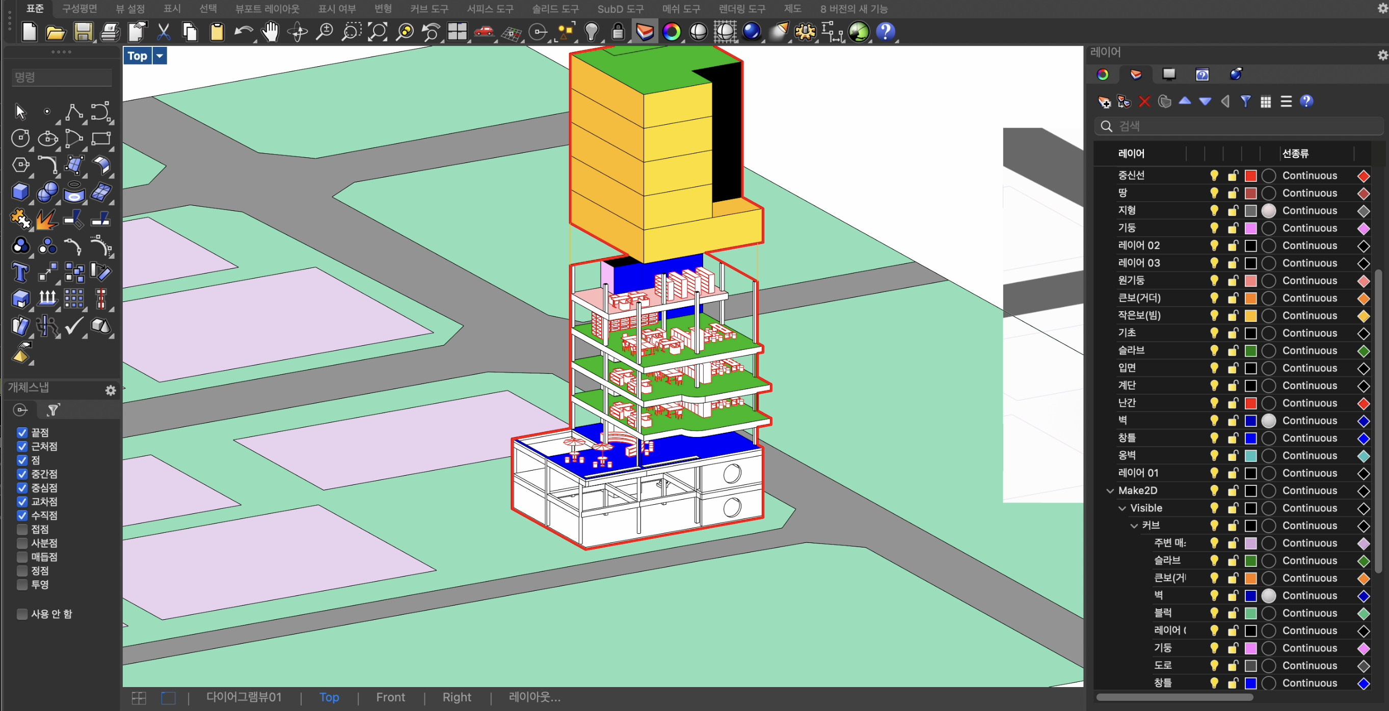Switch to 다이어그램뷰01 viewport tab
This screenshot has width=1389, height=711.
click(x=244, y=697)
